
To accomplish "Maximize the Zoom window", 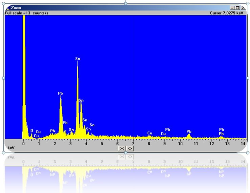I will [x=237, y=8].
